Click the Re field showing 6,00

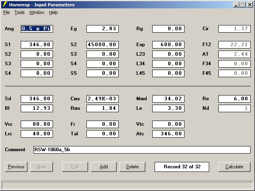point(234,99)
